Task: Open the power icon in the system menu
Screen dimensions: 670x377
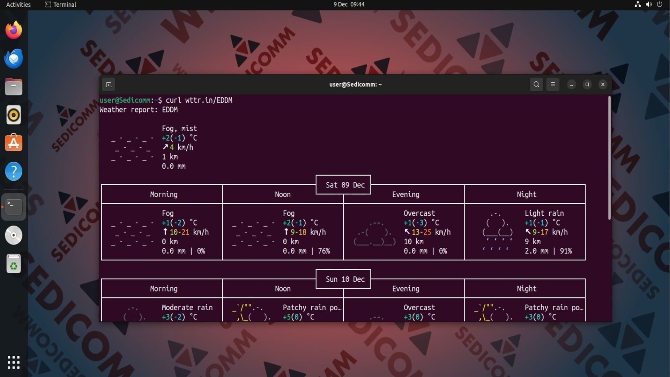Action: click(x=660, y=5)
